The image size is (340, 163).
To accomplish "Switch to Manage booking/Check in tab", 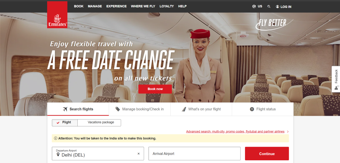I will pyautogui.click(x=140, y=109).
